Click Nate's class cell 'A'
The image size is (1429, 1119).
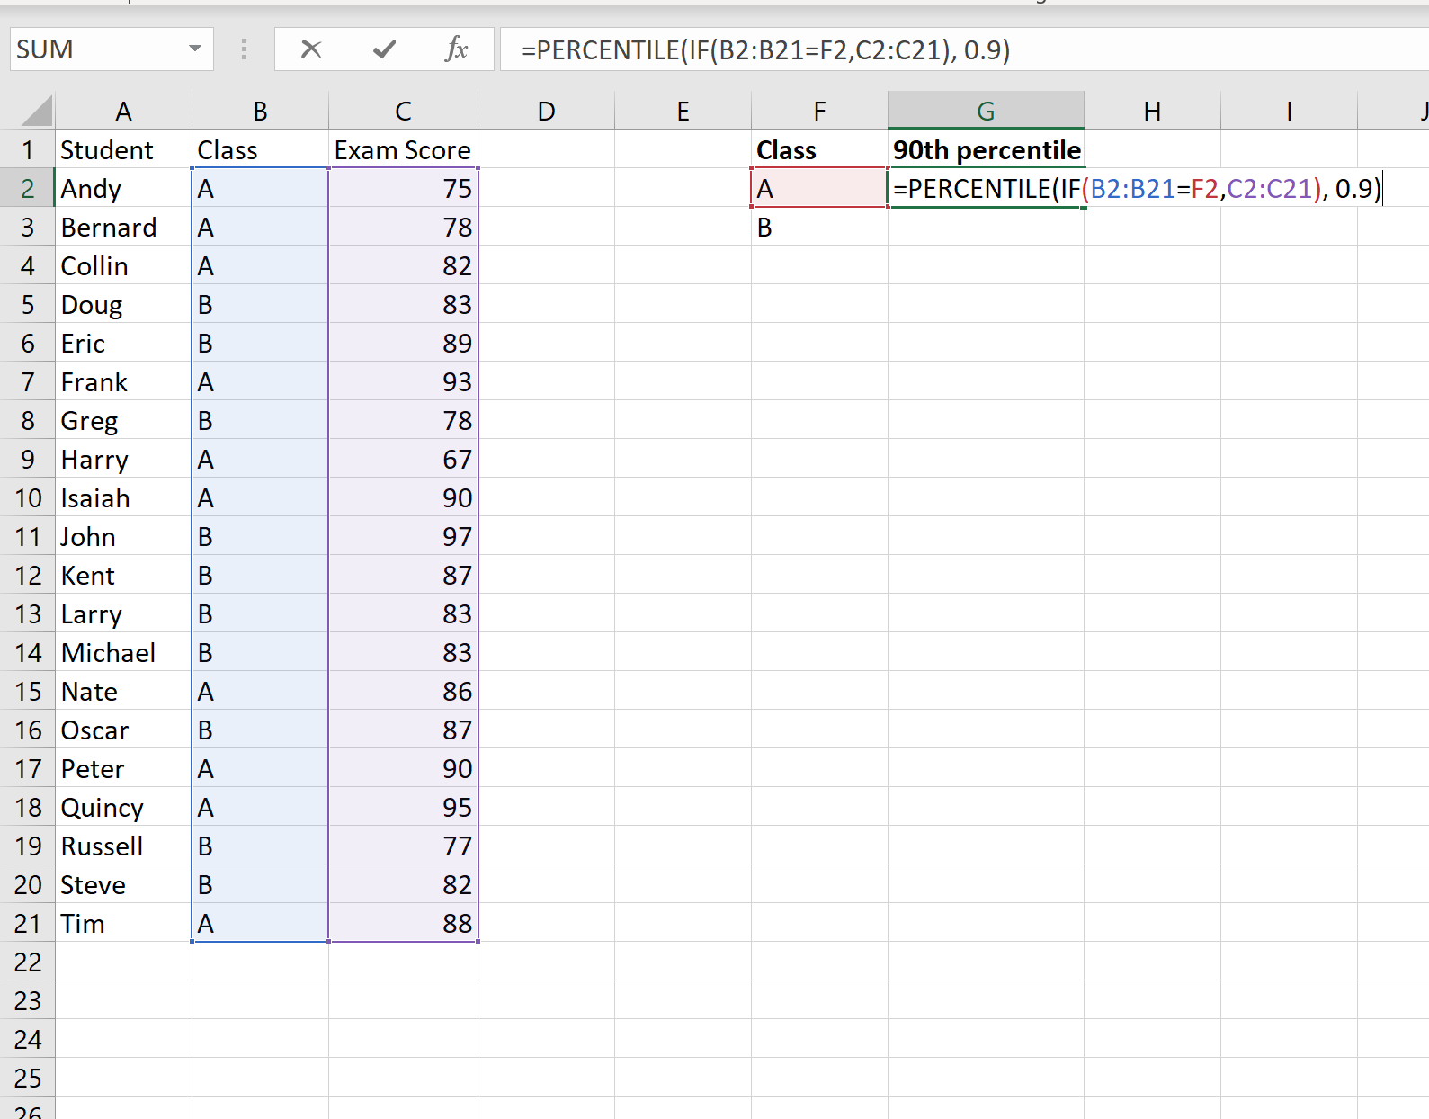tap(260, 691)
